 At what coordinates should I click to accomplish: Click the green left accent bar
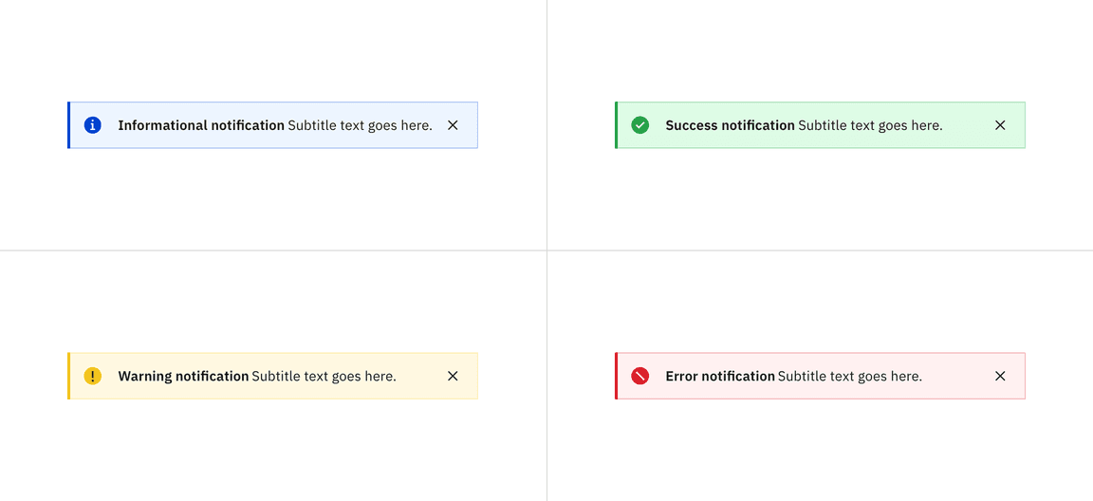[617, 125]
